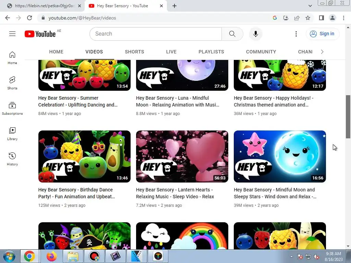The height and width of the screenshot is (263, 351).
Task: Click the site lock icon in address bar
Action: pyautogui.click(x=43, y=18)
